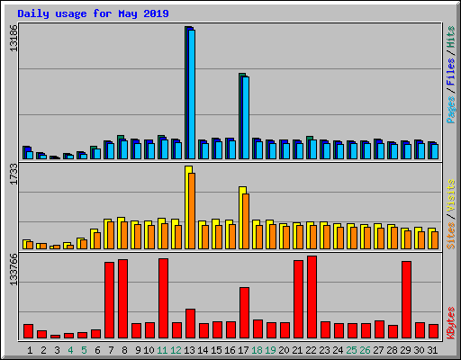Click the light-blue Pages bar for day 17
This screenshot has width=461, height=360.
click(246, 118)
